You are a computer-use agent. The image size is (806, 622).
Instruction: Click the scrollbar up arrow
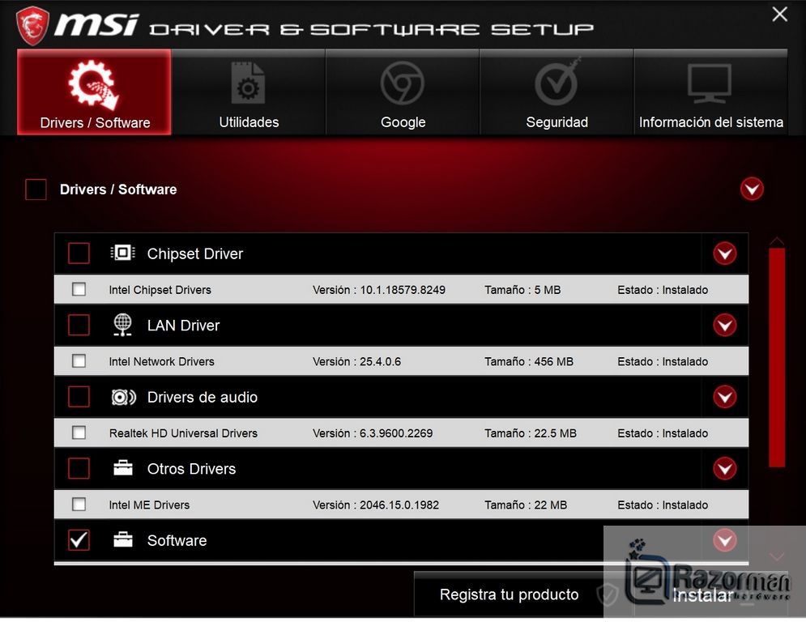777,241
